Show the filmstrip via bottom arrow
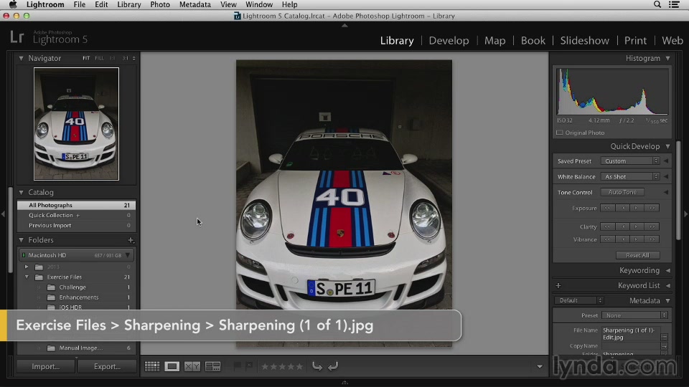 coord(344,383)
